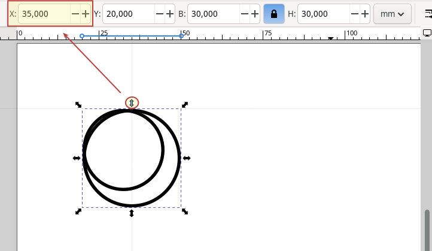
Task: Toggle the width/height ratio lock
Action: [274, 14]
